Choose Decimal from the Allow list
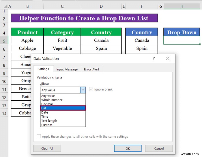 [63, 104]
